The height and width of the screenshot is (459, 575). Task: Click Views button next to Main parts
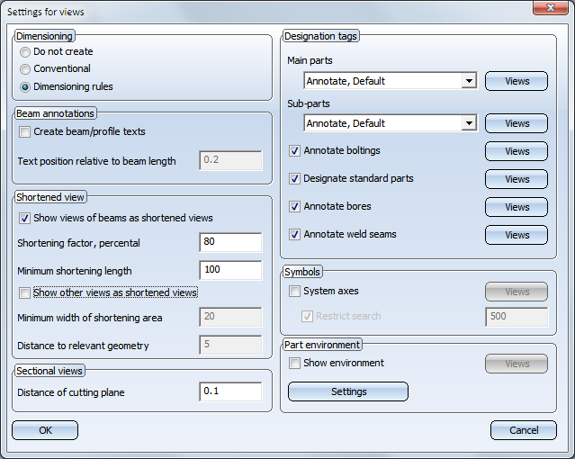click(x=517, y=81)
